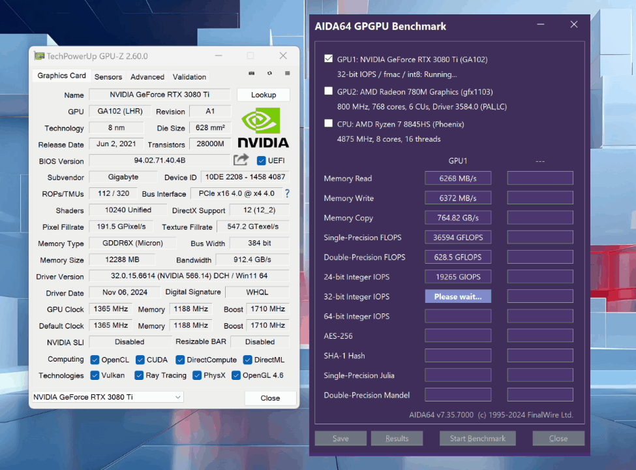Click the Start Benchmark button
636x470 pixels.
tap(477, 439)
